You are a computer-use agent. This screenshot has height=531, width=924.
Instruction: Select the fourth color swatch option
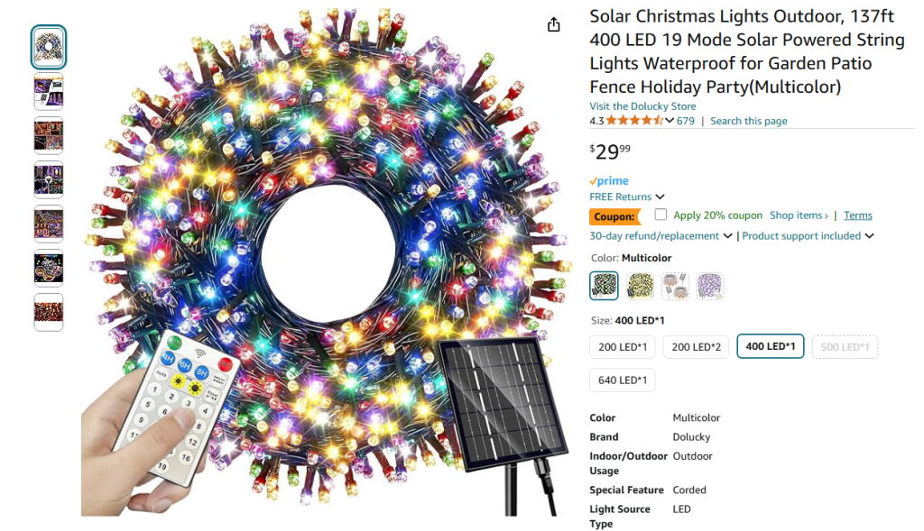tap(710, 286)
